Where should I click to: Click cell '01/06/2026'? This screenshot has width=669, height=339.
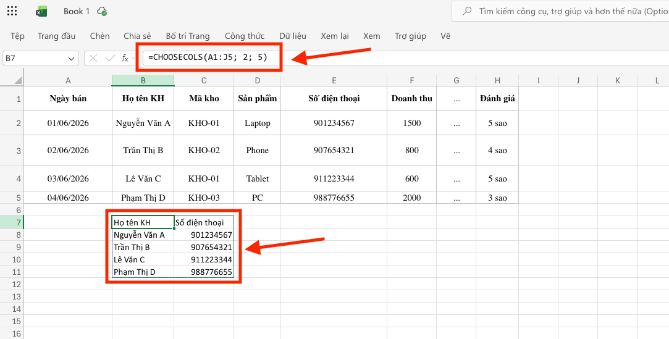pyautogui.click(x=68, y=123)
